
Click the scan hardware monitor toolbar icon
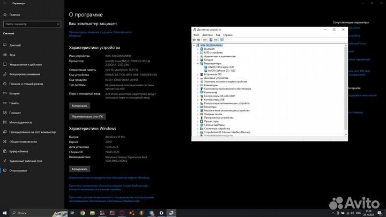[x=222, y=40]
